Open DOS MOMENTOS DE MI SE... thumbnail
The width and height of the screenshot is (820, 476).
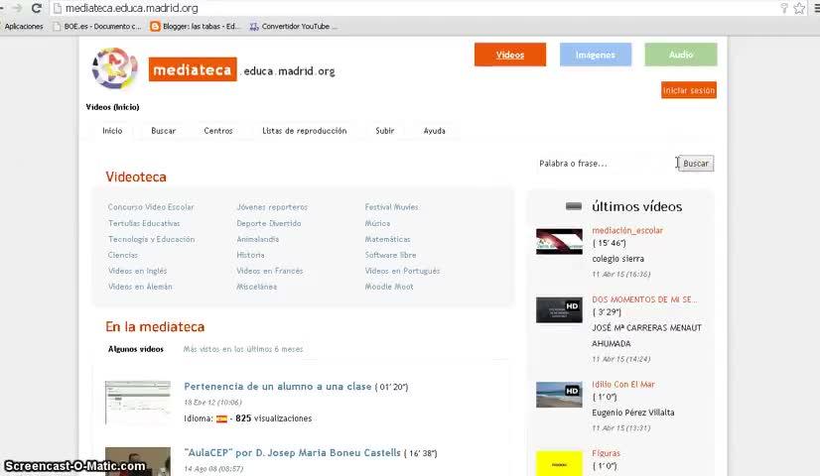coord(559,310)
